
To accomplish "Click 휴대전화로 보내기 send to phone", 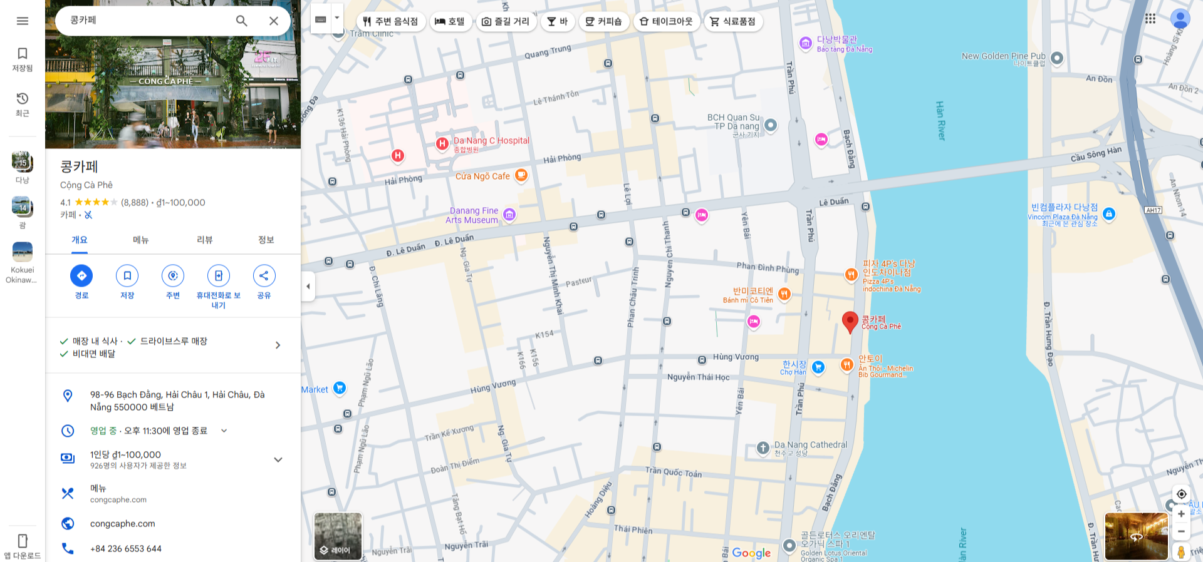I will 219,276.
